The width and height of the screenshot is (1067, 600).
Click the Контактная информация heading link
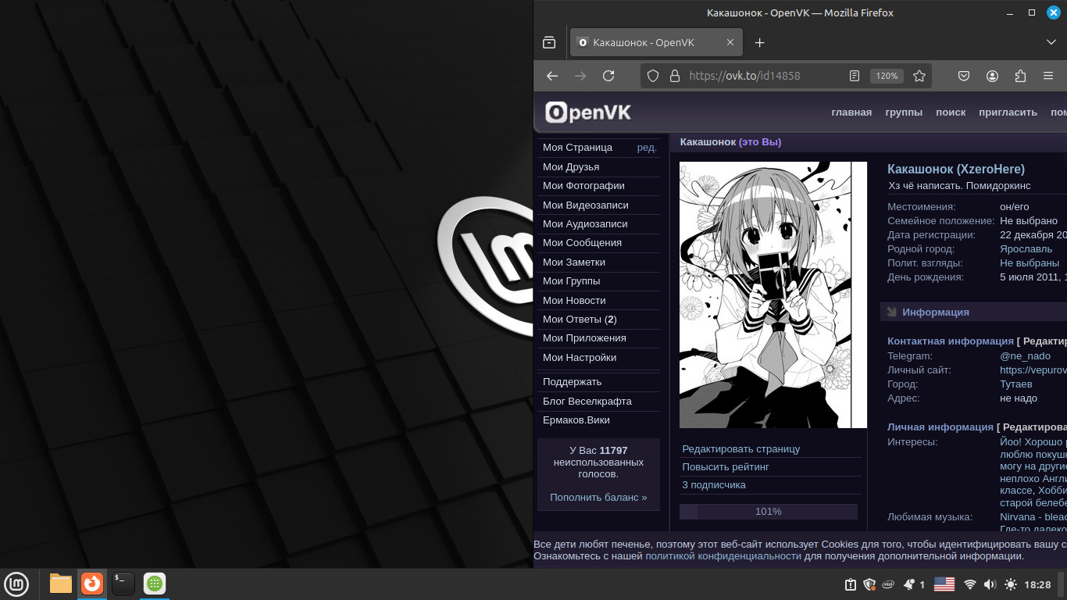tap(951, 341)
